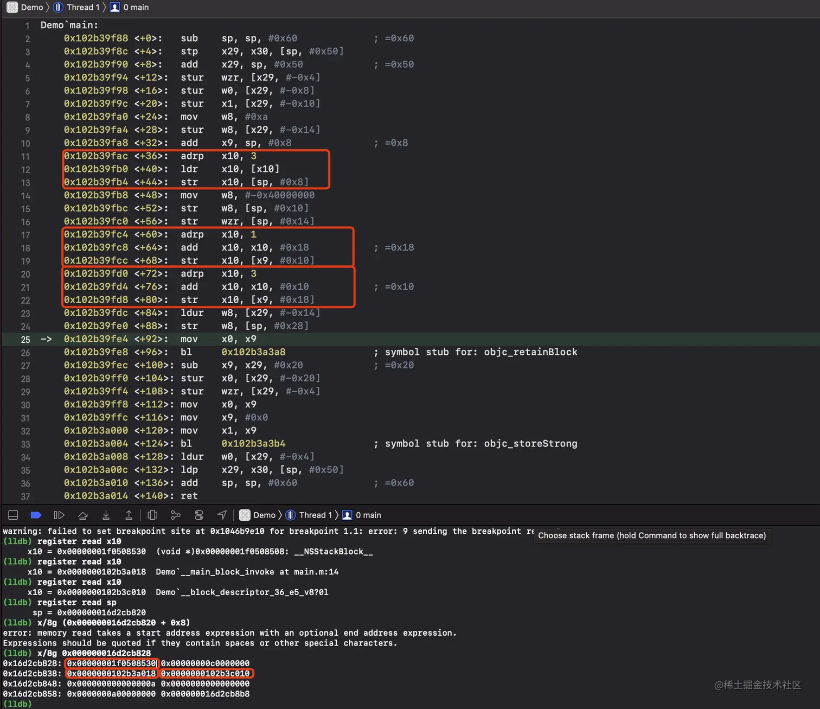The height and width of the screenshot is (709, 820).
Task: Open Thread 1 dropdown in debug bar
Action: tap(316, 515)
